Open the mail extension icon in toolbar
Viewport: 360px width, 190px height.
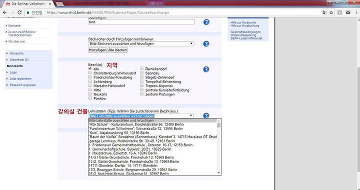348,12
